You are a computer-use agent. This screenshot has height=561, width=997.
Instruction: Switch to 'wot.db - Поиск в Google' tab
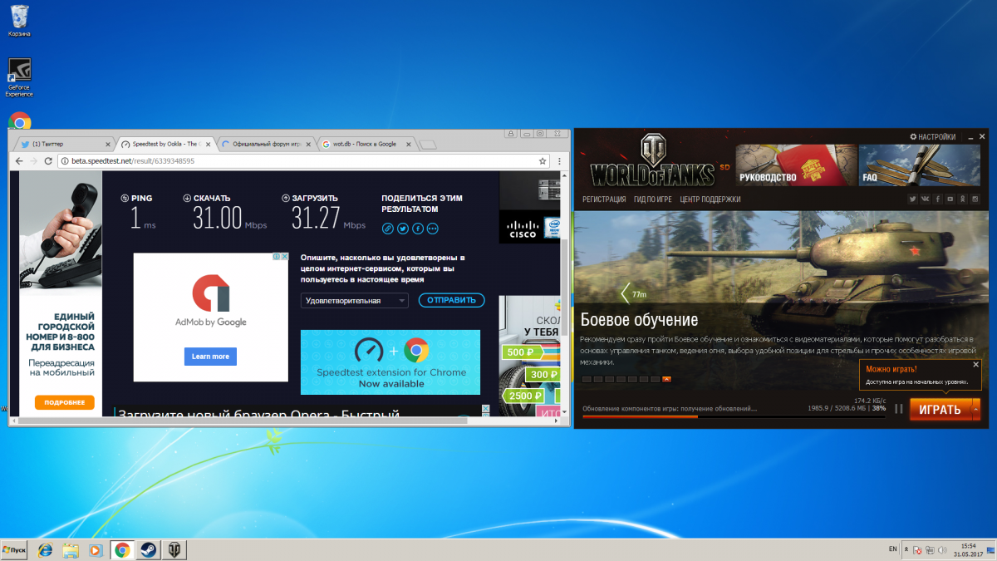[366, 144]
